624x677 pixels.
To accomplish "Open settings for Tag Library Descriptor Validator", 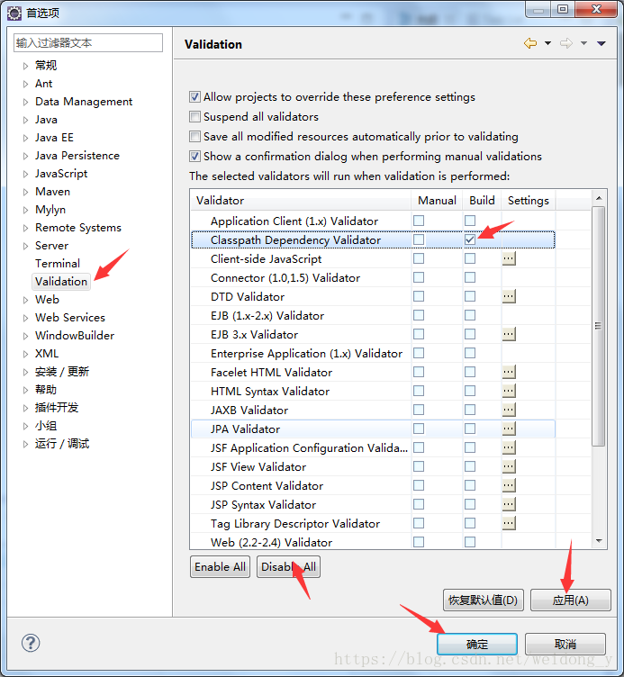I will tap(509, 523).
